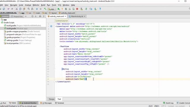This screenshot has width=190, height=107.
Task: Navigate Forward with the arrow icon
Action: (41, 9)
